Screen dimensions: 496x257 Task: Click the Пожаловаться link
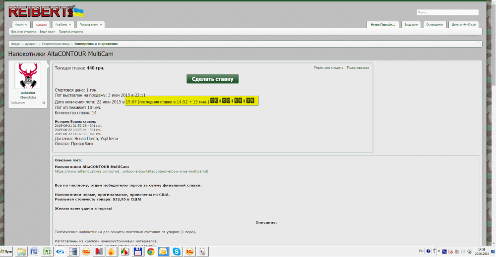[x=358, y=67]
